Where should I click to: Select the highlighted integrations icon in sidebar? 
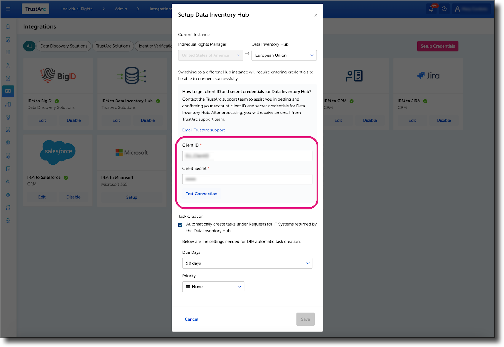[8, 91]
